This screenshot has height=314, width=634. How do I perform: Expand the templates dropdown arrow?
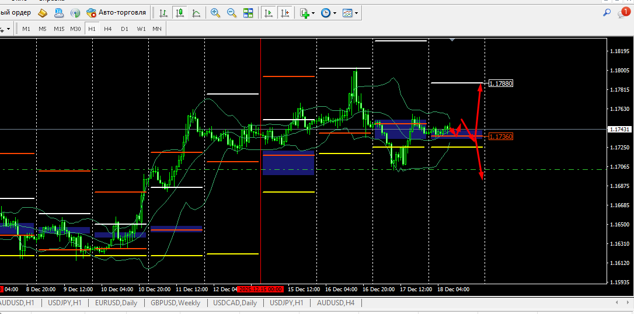tap(356, 13)
